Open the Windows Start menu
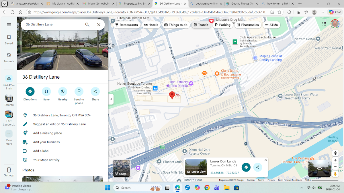This screenshot has height=193, width=344. (107, 188)
